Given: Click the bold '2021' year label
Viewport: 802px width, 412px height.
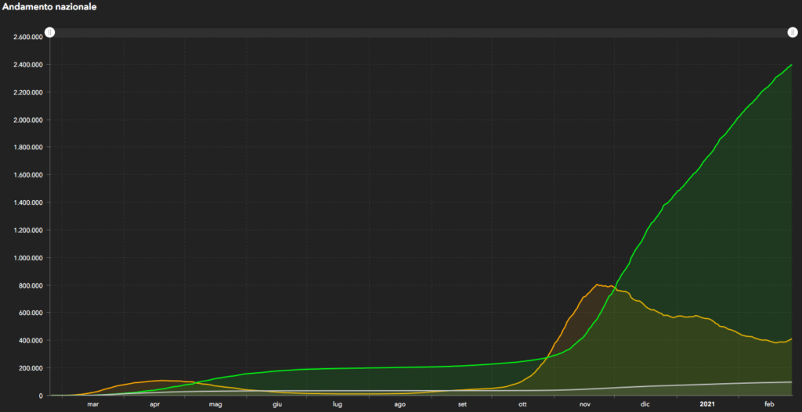Looking at the screenshot, I should point(706,404).
